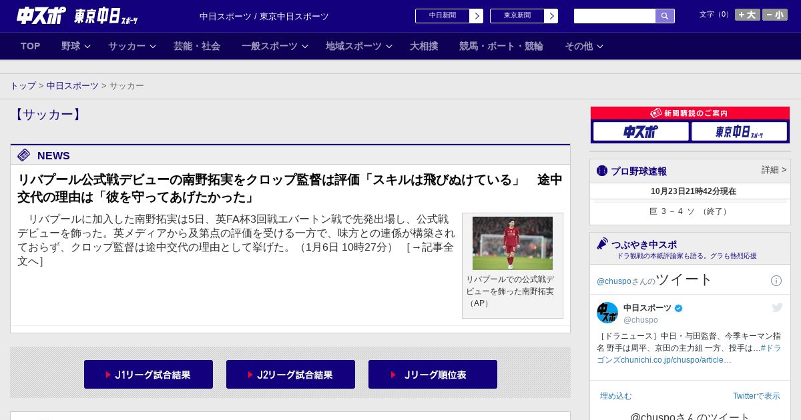
Task: Open the 中日新聞 link button
Action: click(x=443, y=16)
